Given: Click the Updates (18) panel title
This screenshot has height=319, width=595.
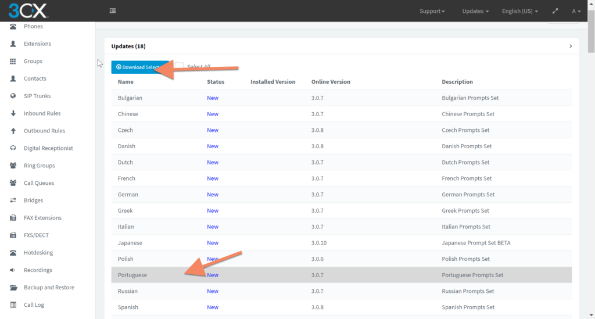Looking at the screenshot, I should tap(128, 46).
